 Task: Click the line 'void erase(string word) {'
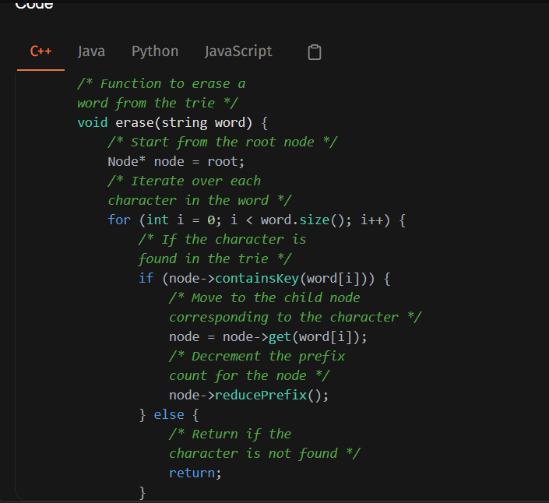[172, 123]
